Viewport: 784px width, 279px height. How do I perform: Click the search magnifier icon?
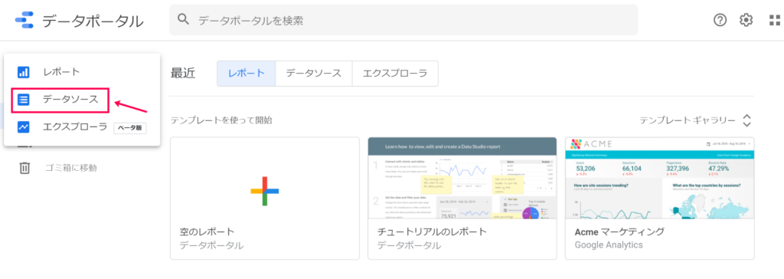[184, 20]
